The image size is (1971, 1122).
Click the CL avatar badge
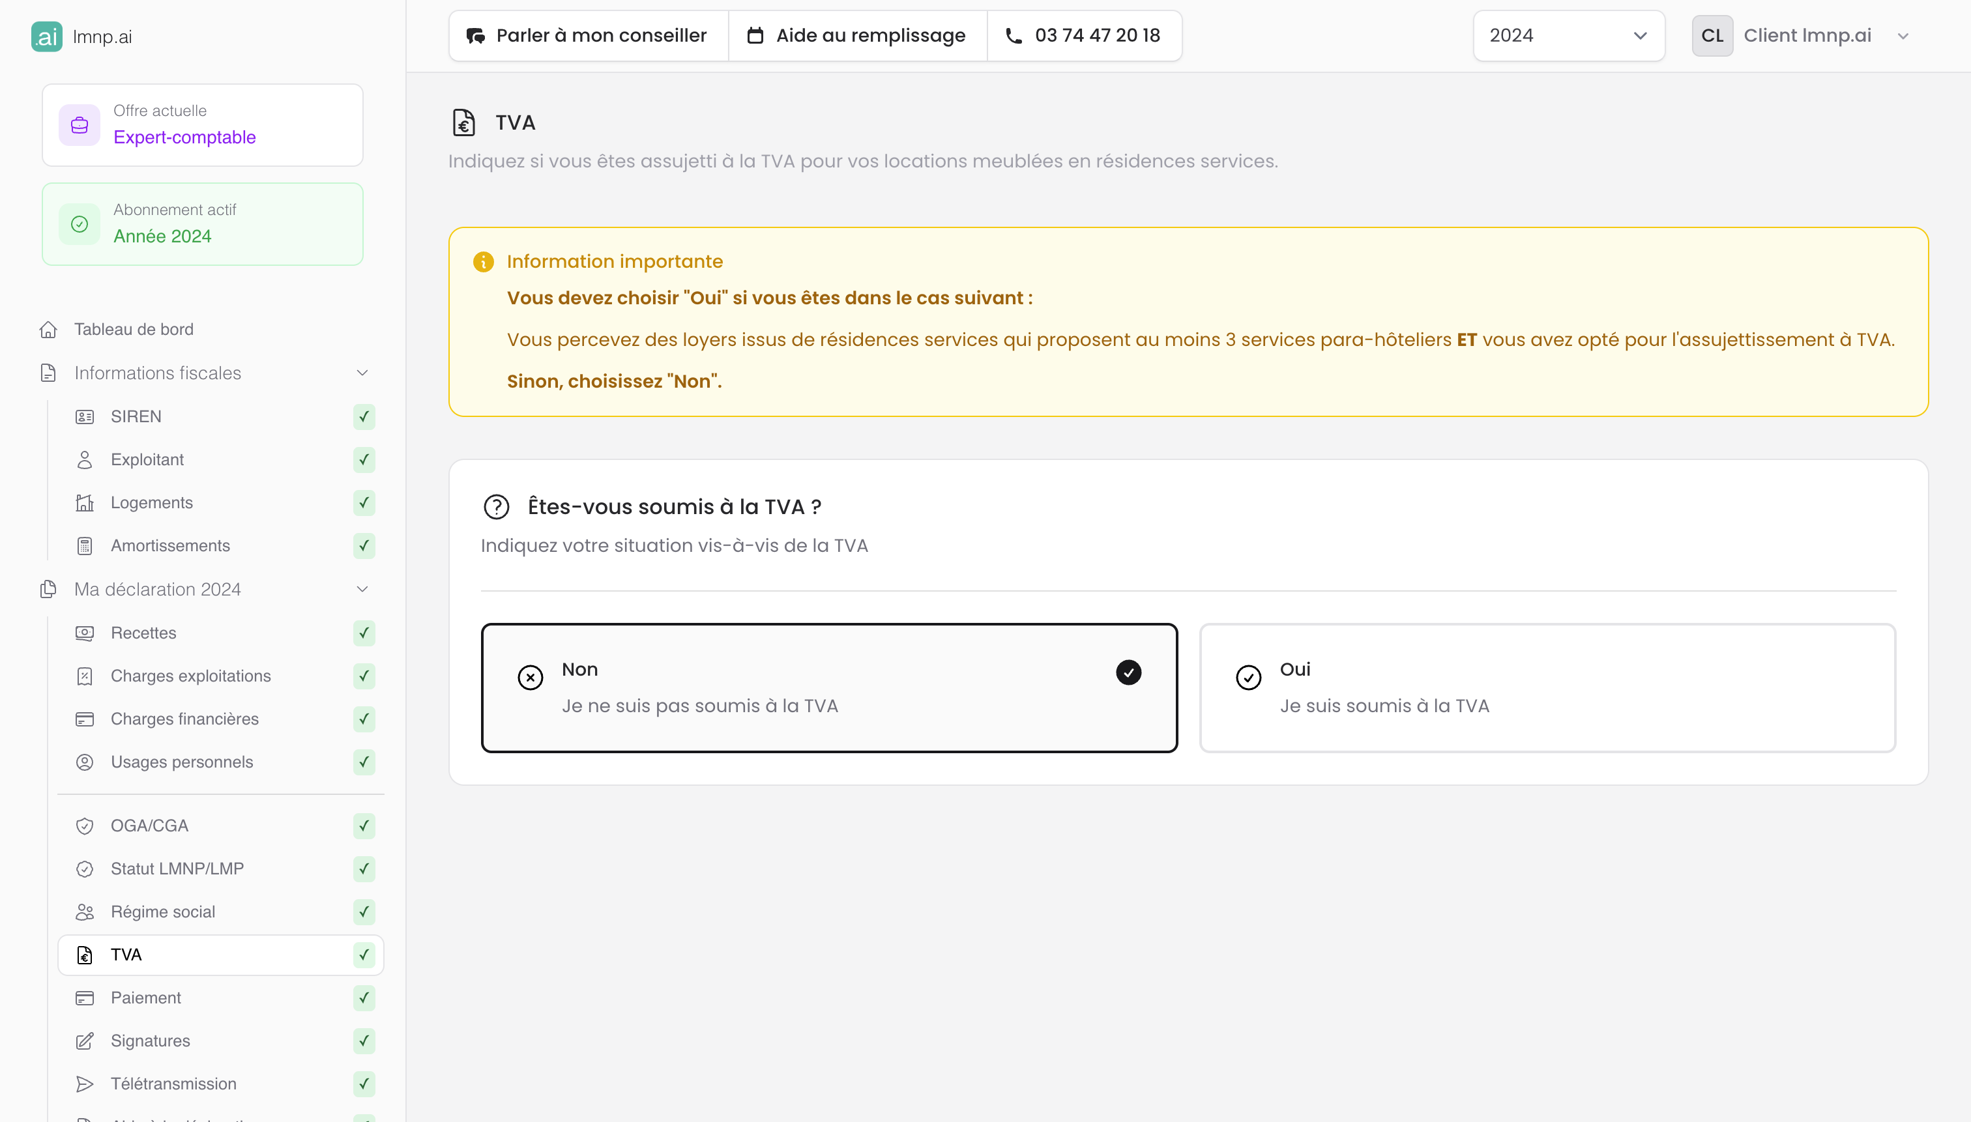click(x=1712, y=35)
